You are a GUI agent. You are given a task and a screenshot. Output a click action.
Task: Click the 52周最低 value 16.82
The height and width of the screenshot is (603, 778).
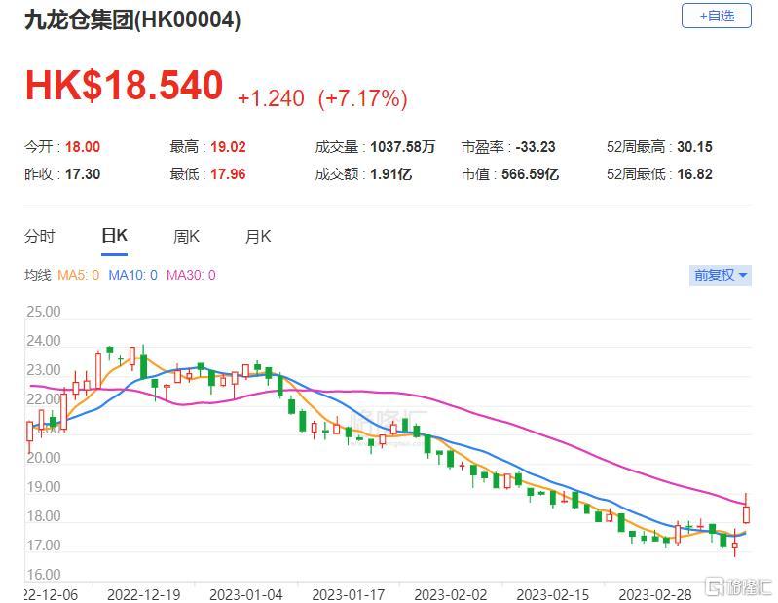point(694,174)
